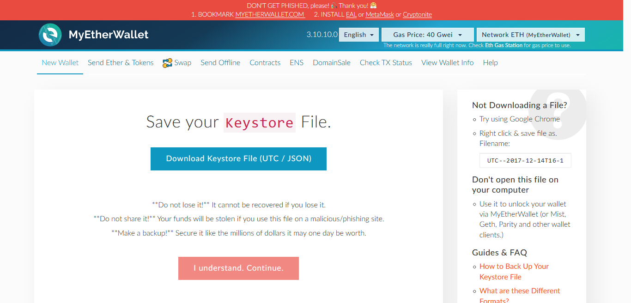Go to Send Ether & Tokens tab
The width and height of the screenshot is (631, 303).
tap(121, 63)
